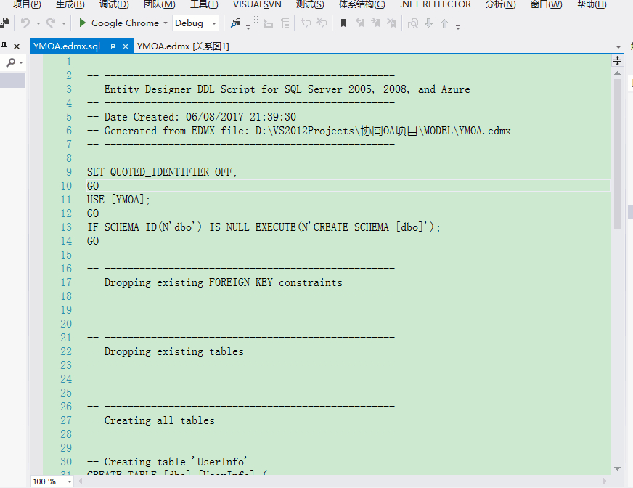This screenshot has height=488, width=633.
Task: Click the vertical scrollbar down arrow
Action: pyautogui.click(x=617, y=468)
